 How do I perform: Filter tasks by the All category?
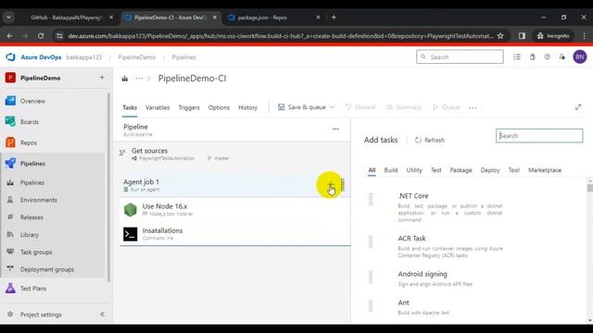372,170
